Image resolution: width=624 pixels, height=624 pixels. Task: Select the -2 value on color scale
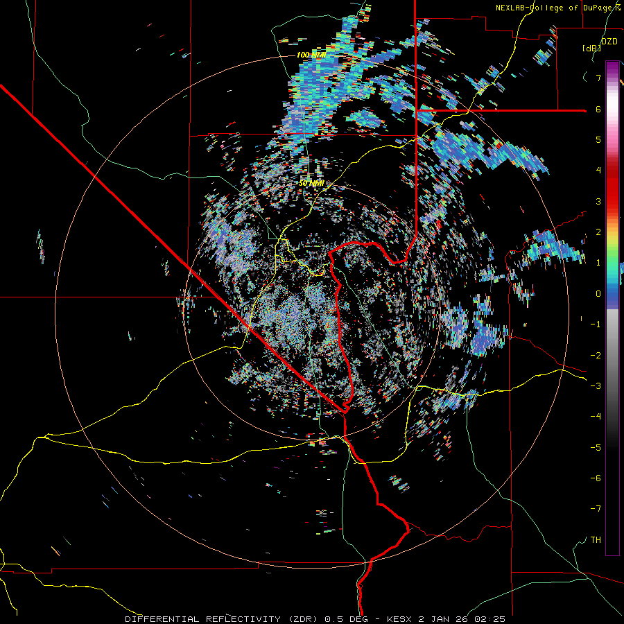pos(596,355)
